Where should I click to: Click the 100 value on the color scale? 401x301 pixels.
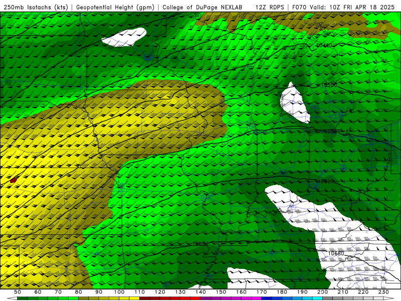119,292
